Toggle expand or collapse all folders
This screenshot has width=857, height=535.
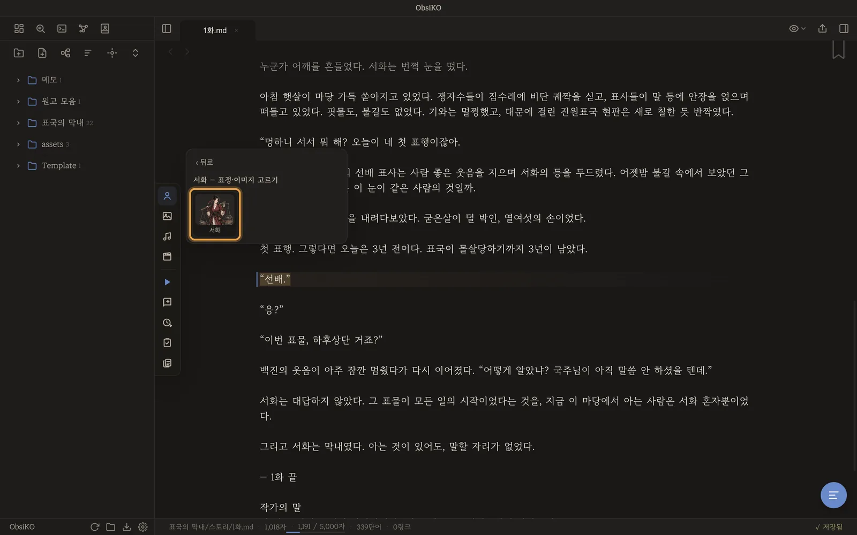pos(136,53)
